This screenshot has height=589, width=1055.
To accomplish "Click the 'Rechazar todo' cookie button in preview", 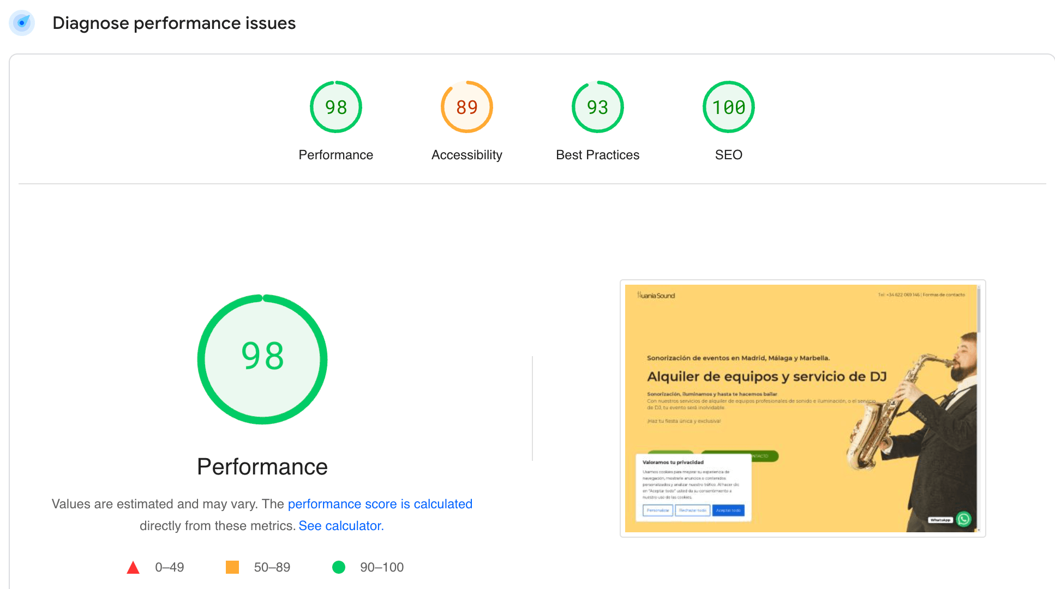I will point(692,510).
